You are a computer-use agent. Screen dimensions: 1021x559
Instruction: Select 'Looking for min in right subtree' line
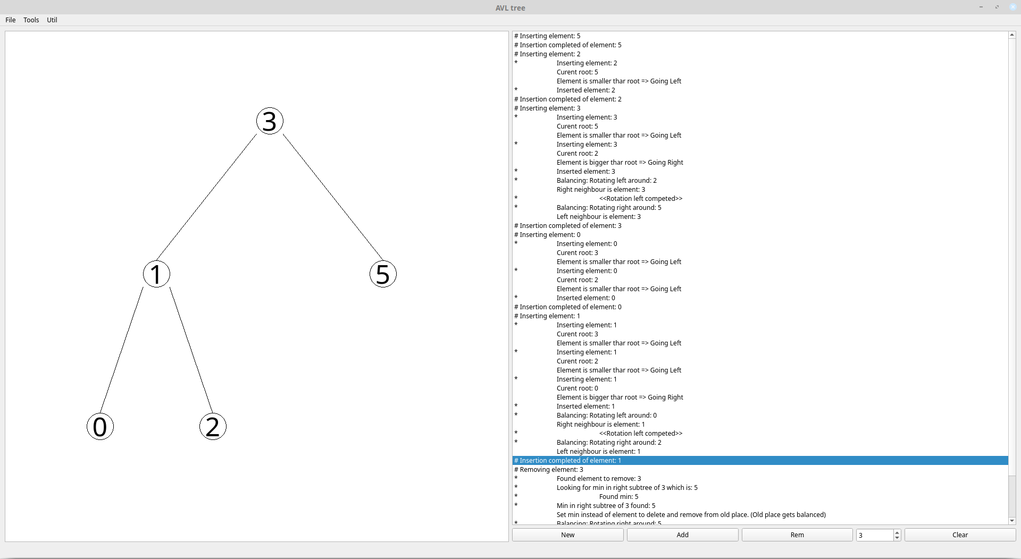point(760,488)
